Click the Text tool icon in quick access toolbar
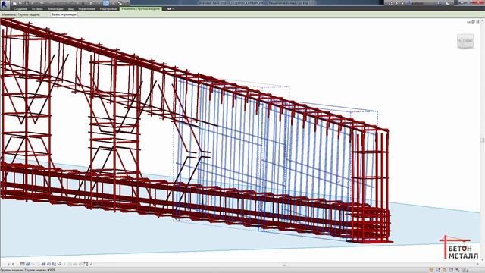 point(83,3)
